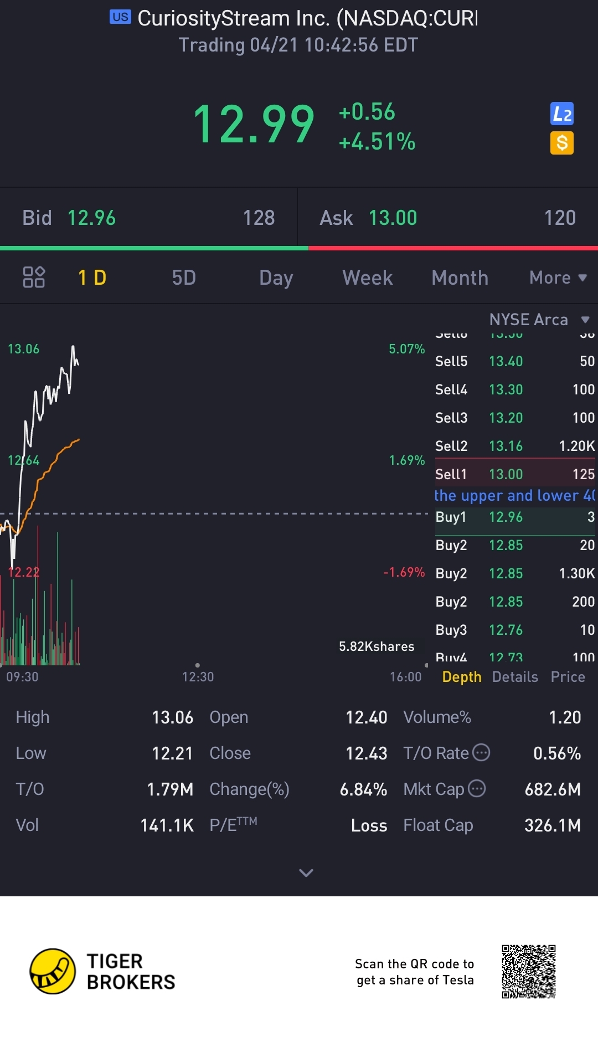Tap the Float Cap 326.1M value
Viewport: 598px width, 1047px height.
point(553,825)
